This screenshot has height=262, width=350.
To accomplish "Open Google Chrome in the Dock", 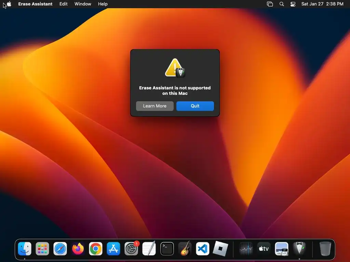I will 96,249.
